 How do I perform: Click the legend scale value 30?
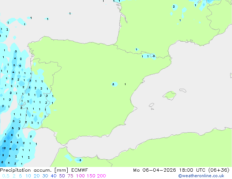(x=45, y=176)
